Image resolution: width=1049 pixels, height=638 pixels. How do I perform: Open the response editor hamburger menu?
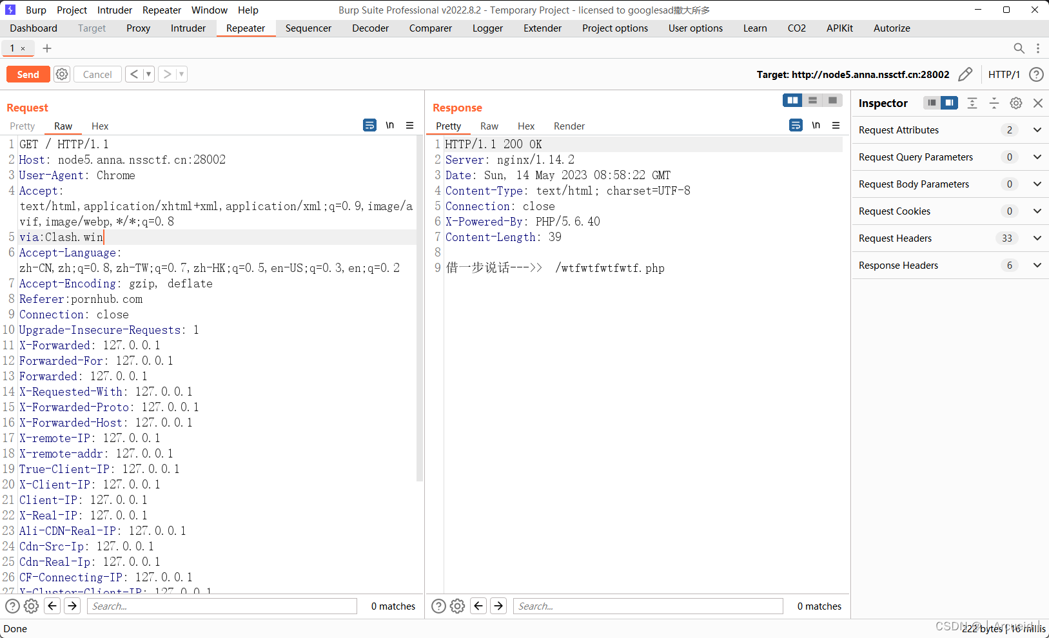point(836,125)
